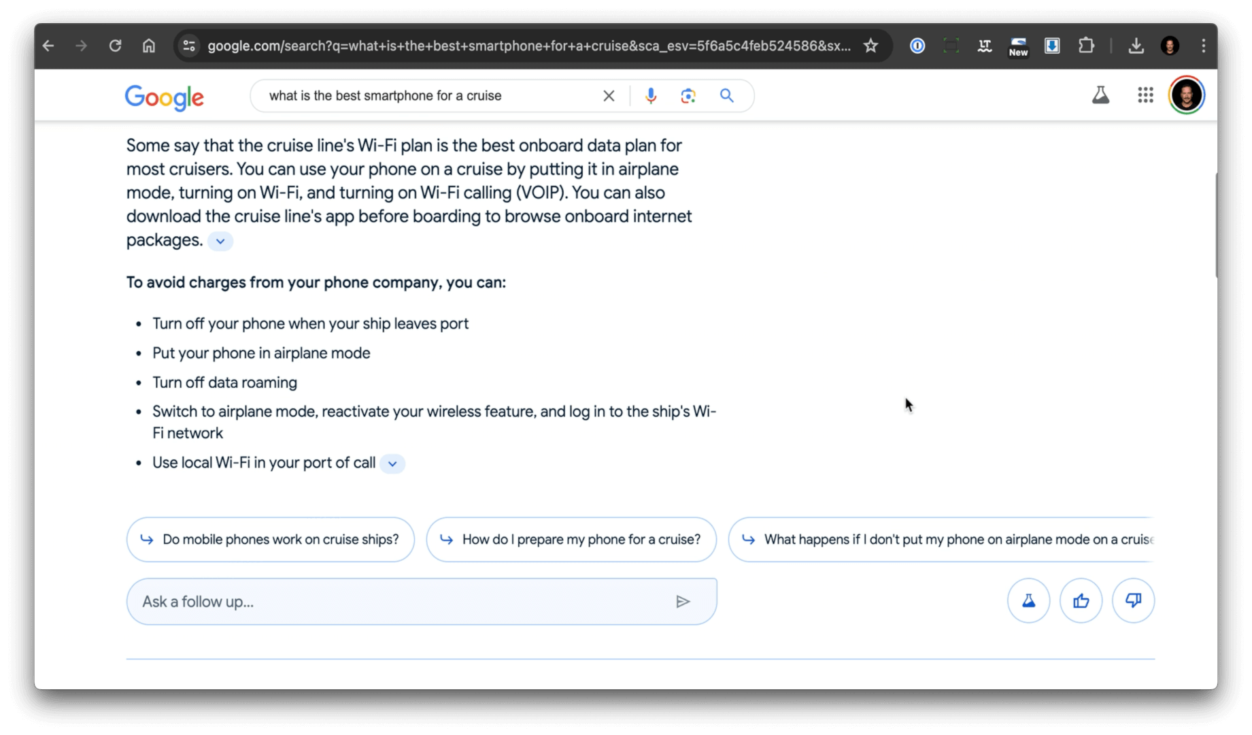Click the green dashed-square capture extension icon
The width and height of the screenshot is (1252, 735).
tap(951, 46)
